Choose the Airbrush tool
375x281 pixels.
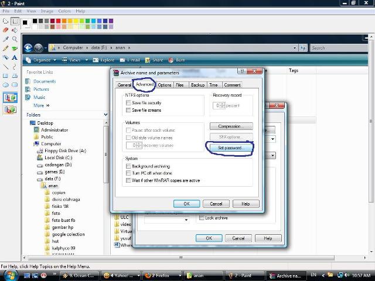(5, 57)
